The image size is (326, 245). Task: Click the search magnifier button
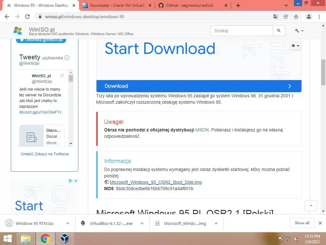coord(279,31)
